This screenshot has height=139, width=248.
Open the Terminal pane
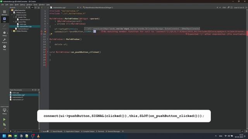pos(100,131)
